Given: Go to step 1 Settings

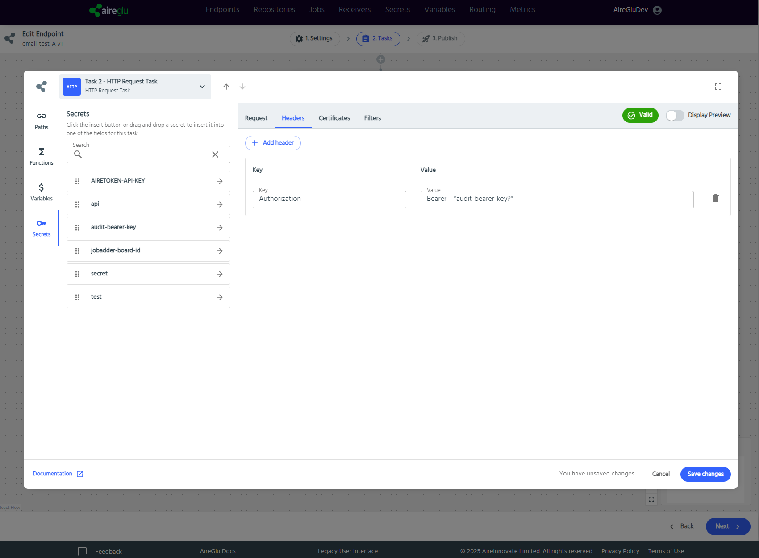Looking at the screenshot, I should tap(314, 39).
